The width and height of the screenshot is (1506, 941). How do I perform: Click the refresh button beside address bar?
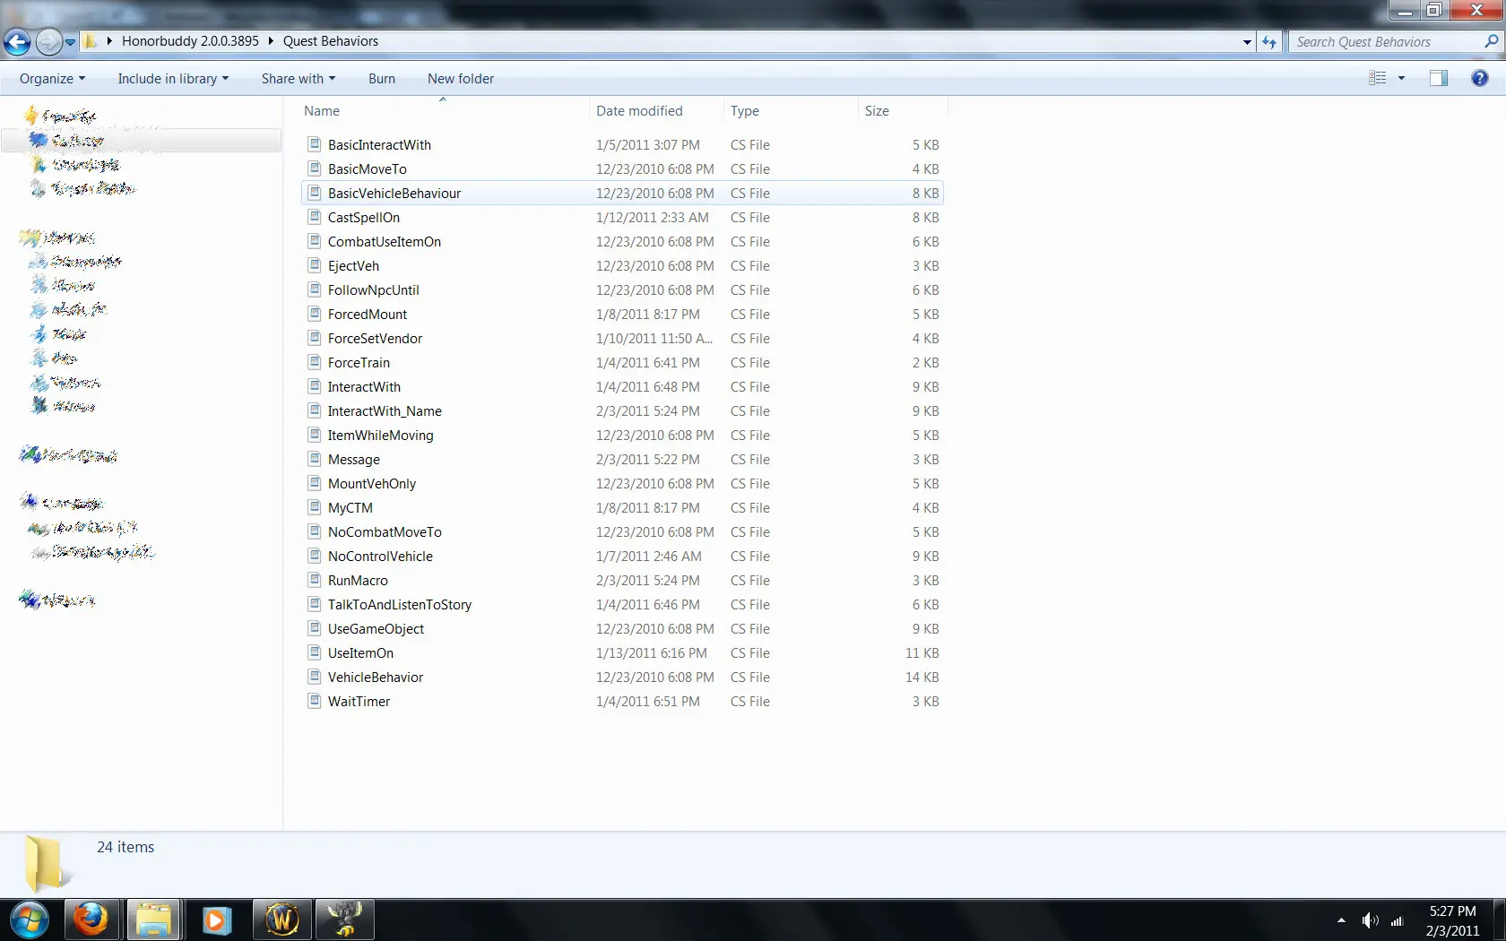1269,41
